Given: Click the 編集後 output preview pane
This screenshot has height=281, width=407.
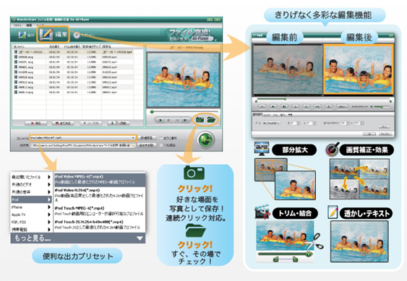Looking at the screenshot, I should 359,69.
